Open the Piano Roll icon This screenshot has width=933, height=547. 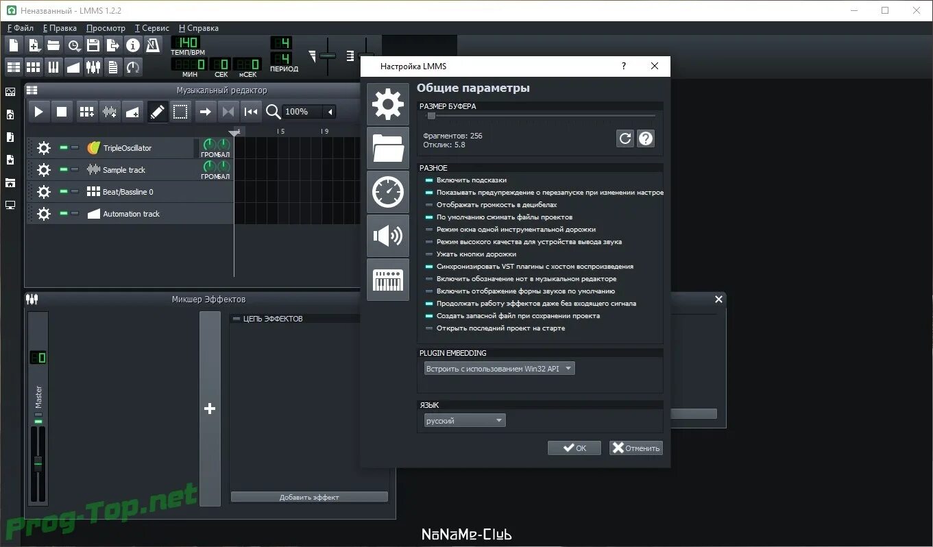(53, 66)
